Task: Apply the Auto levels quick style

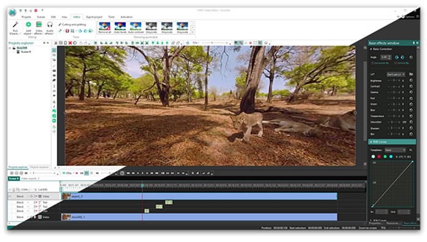Action: click(120, 28)
